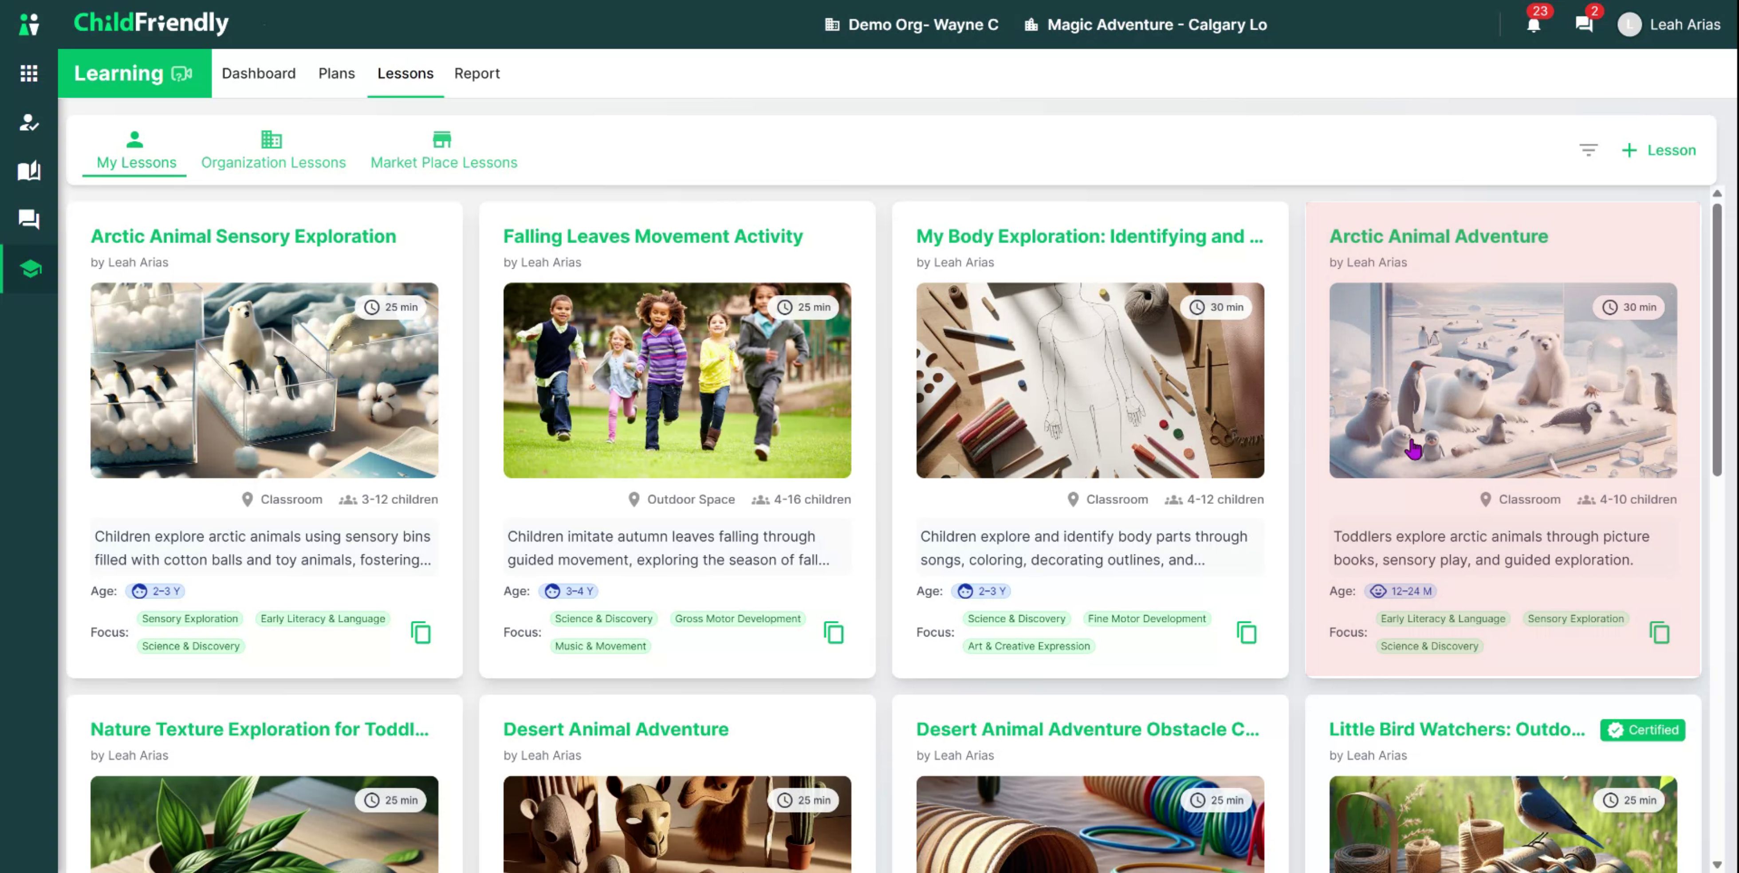
Task: Open notifications bell with 23 badge
Action: coord(1534,24)
